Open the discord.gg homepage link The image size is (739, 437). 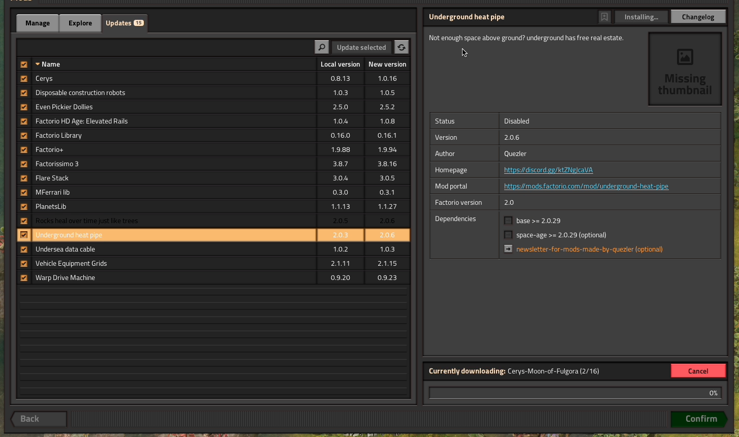(x=548, y=170)
